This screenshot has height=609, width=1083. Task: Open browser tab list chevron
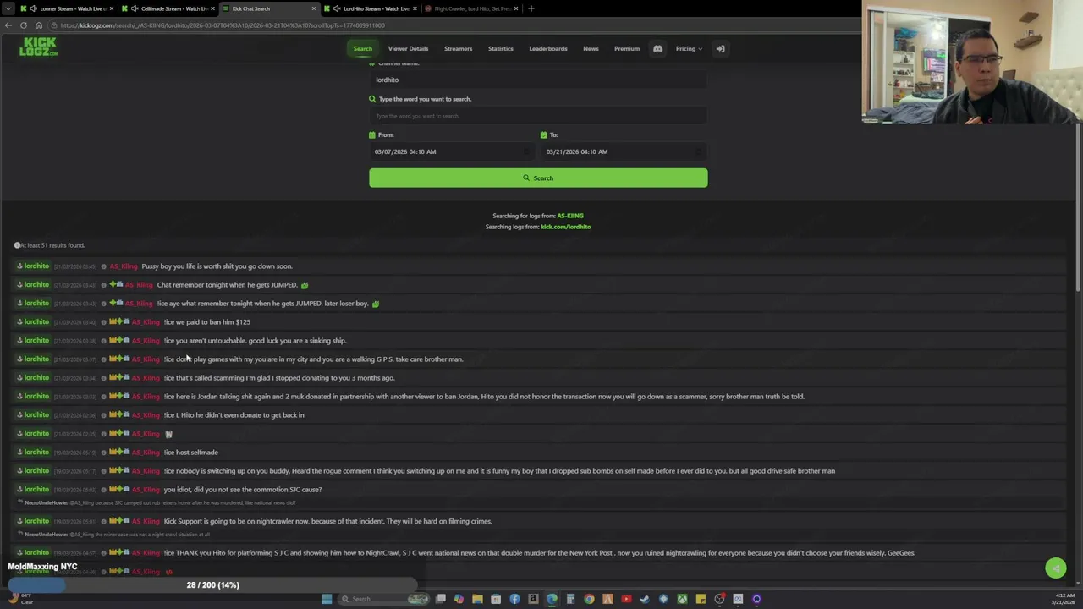click(x=9, y=8)
